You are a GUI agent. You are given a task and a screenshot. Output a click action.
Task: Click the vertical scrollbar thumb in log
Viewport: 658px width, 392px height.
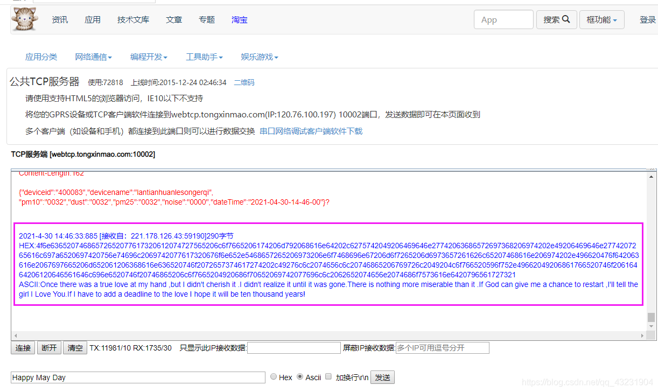point(652,317)
